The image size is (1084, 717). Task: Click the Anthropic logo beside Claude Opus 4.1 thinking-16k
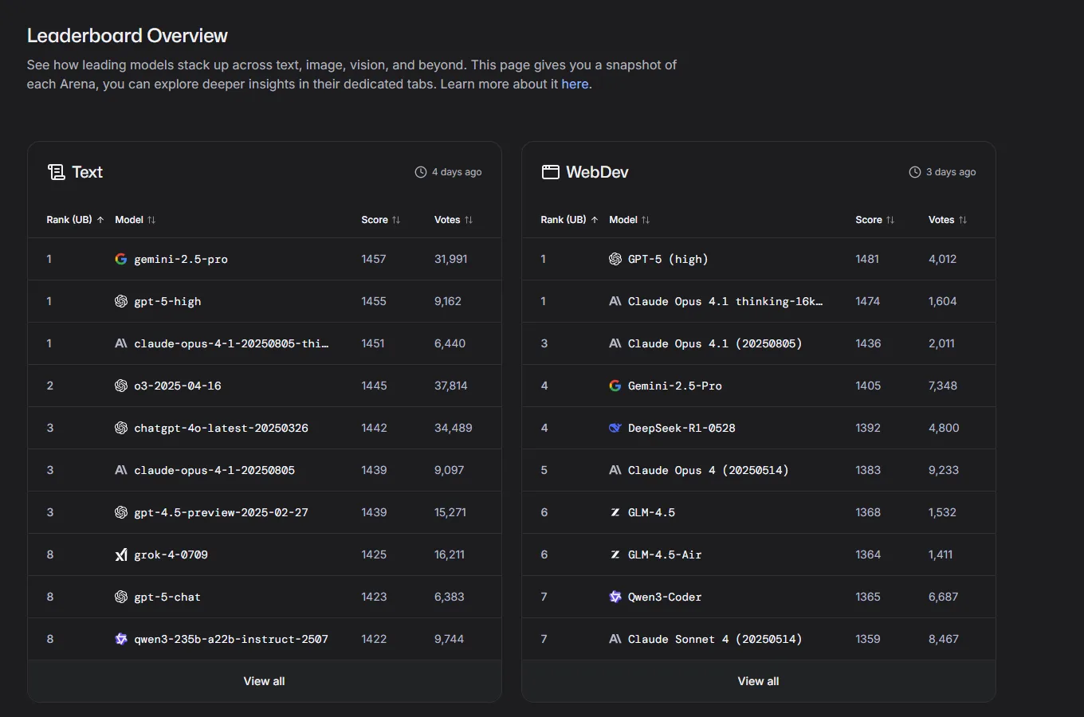coord(615,301)
